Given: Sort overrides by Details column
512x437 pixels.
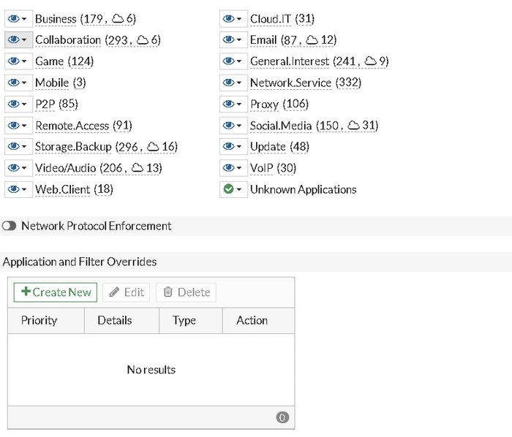Looking at the screenshot, I should pos(122,321).
